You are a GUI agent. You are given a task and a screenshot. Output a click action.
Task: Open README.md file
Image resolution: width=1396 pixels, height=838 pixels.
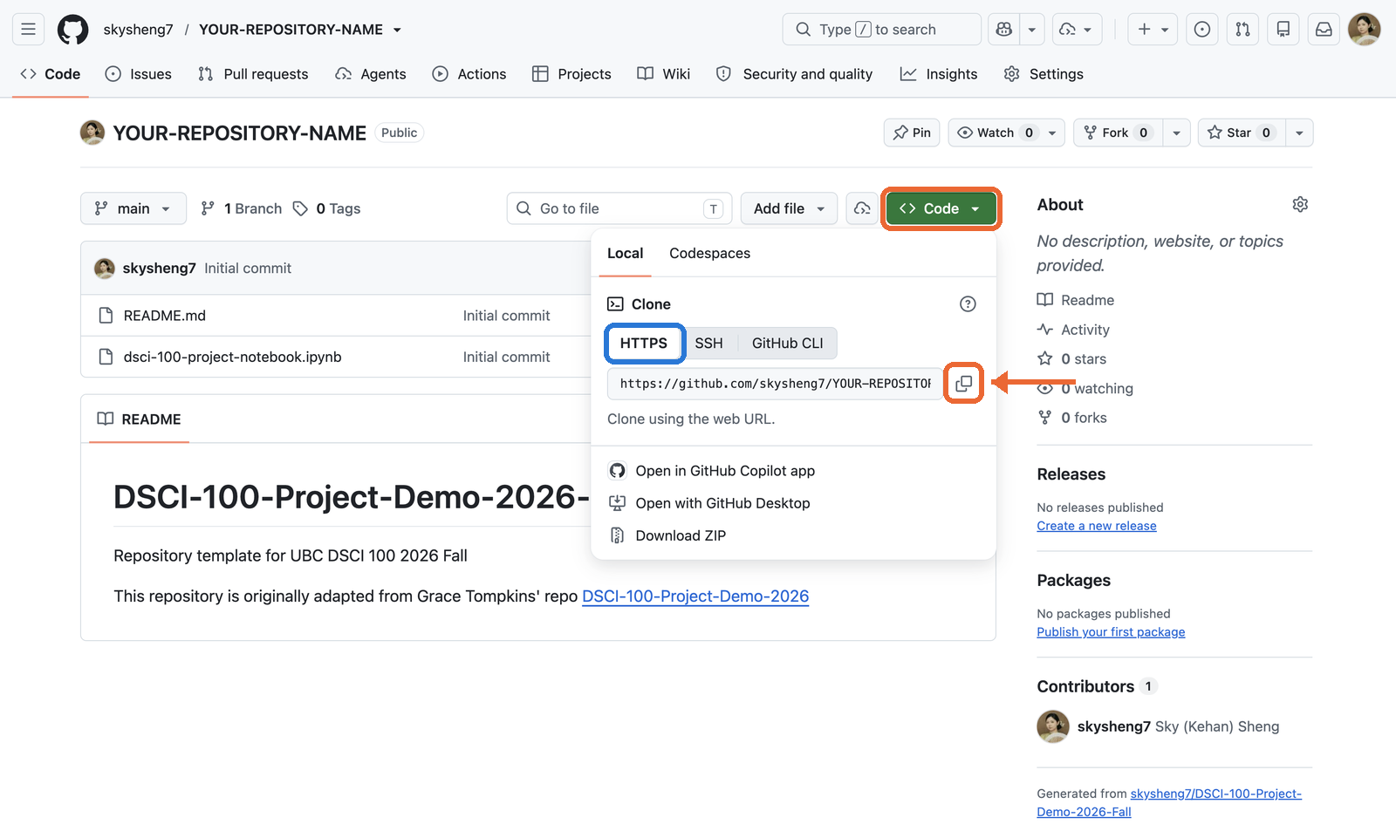[164, 316]
